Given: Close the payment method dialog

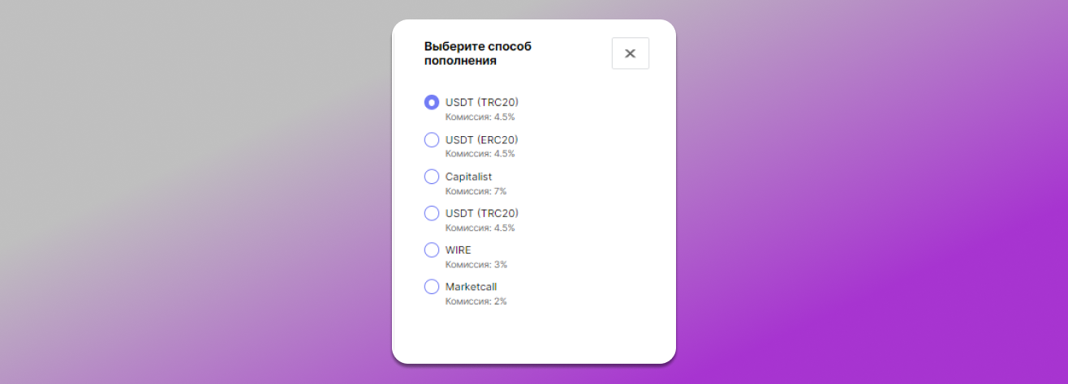Looking at the screenshot, I should [630, 53].
